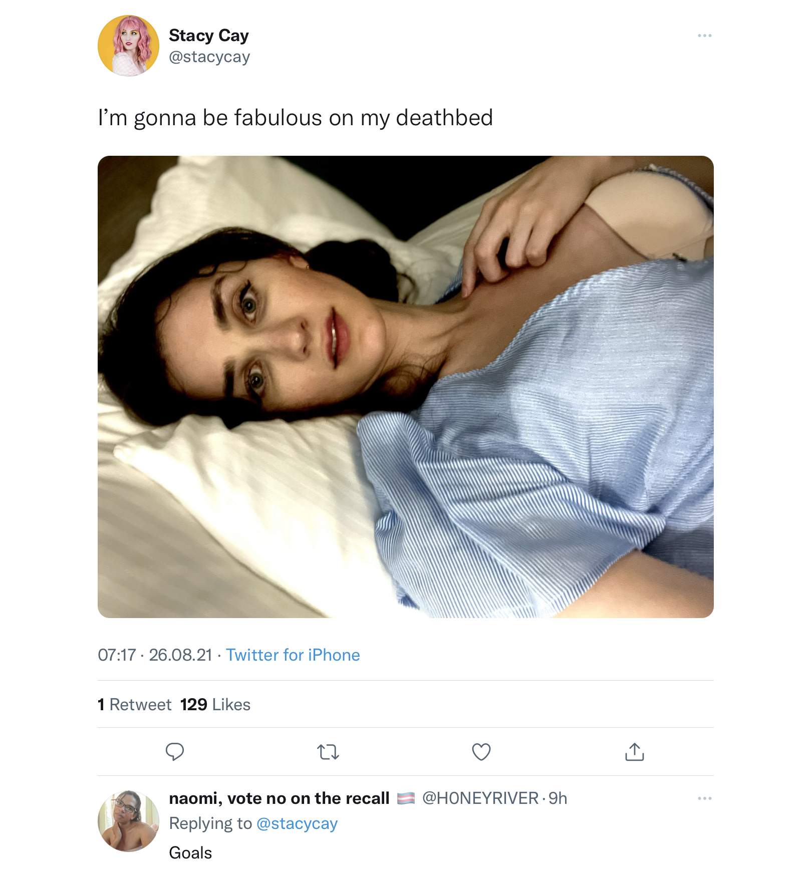Open Stacy Cay's profile avatar
Screen dimensions: 812x871
pyautogui.click(x=128, y=46)
